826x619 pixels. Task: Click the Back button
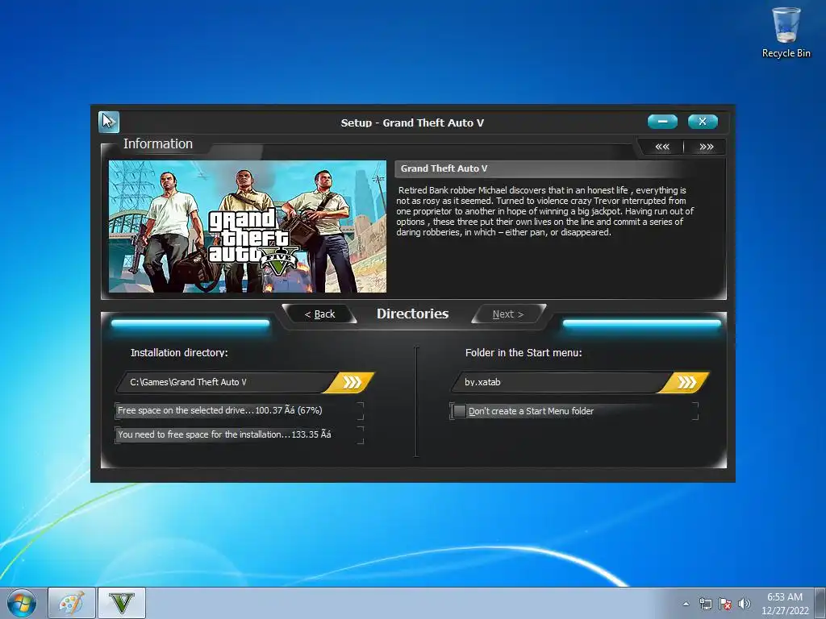click(319, 314)
